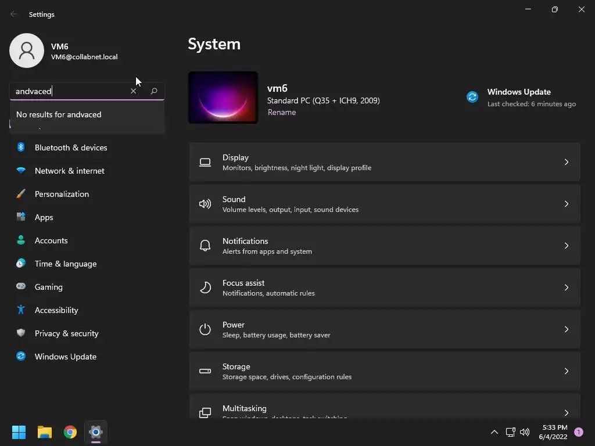Click 'Standard PC (Q35 + ICH9, 2009)' text
This screenshot has height=446, width=595.
[323, 100]
